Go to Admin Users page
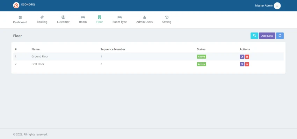Image resolution: width=297 pixels, height=139 pixels. [144, 19]
